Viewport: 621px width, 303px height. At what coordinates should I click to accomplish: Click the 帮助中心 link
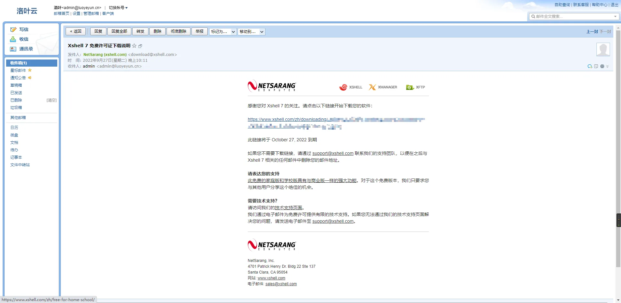coord(600,5)
